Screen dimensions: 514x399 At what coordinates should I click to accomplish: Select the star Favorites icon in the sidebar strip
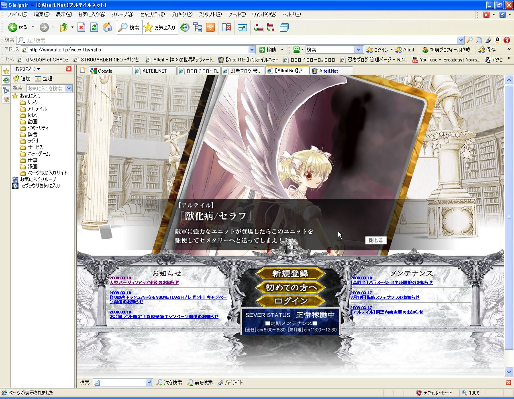tap(6, 71)
